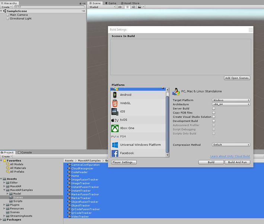Select the WebGL HTML5 platform icon

pyautogui.click(x=115, y=103)
